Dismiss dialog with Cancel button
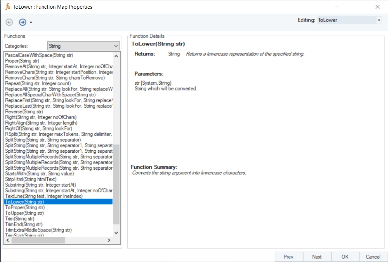 pyautogui.click(x=373, y=257)
